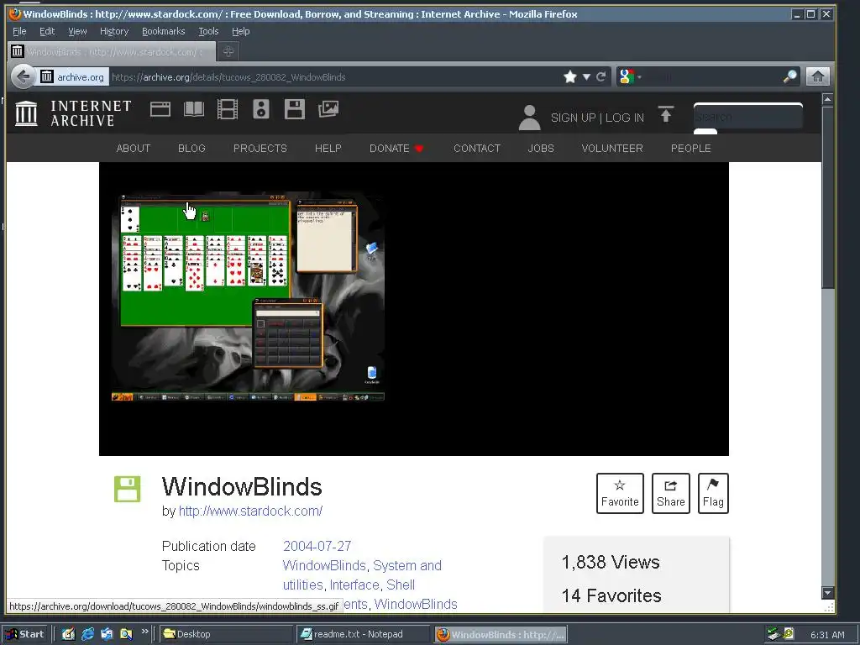Open the BLOG navigation link

(192, 149)
